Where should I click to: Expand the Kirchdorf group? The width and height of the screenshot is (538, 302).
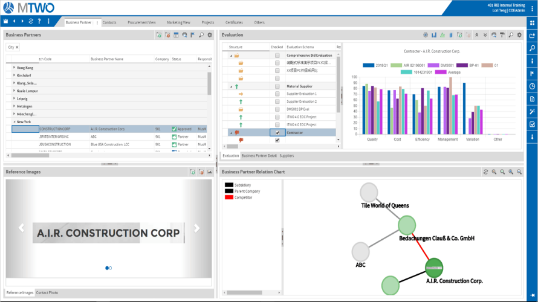click(14, 75)
